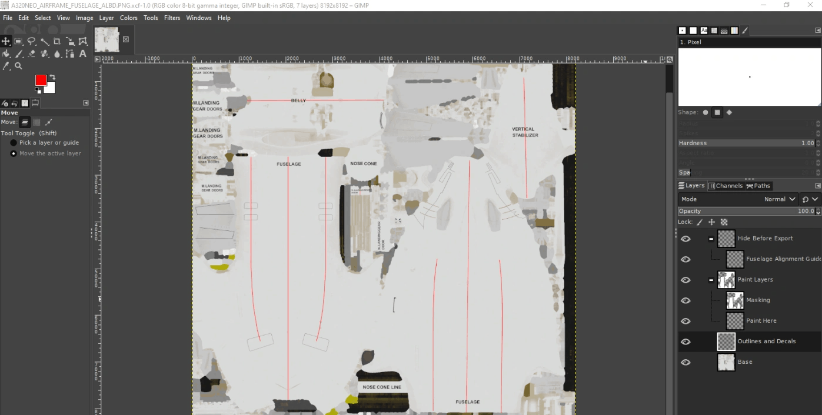
Task: Choose the Crop tool
Action: click(57, 41)
